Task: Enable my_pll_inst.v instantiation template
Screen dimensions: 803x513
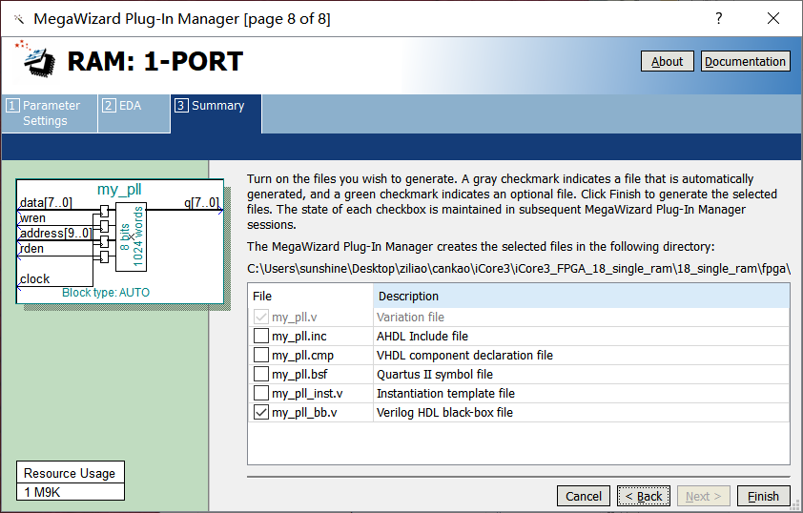Action: click(x=261, y=394)
